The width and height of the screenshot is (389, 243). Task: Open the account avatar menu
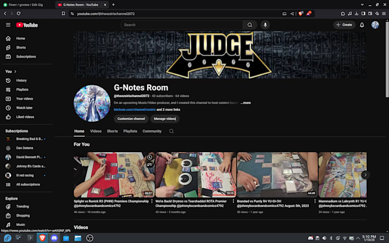(375, 25)
